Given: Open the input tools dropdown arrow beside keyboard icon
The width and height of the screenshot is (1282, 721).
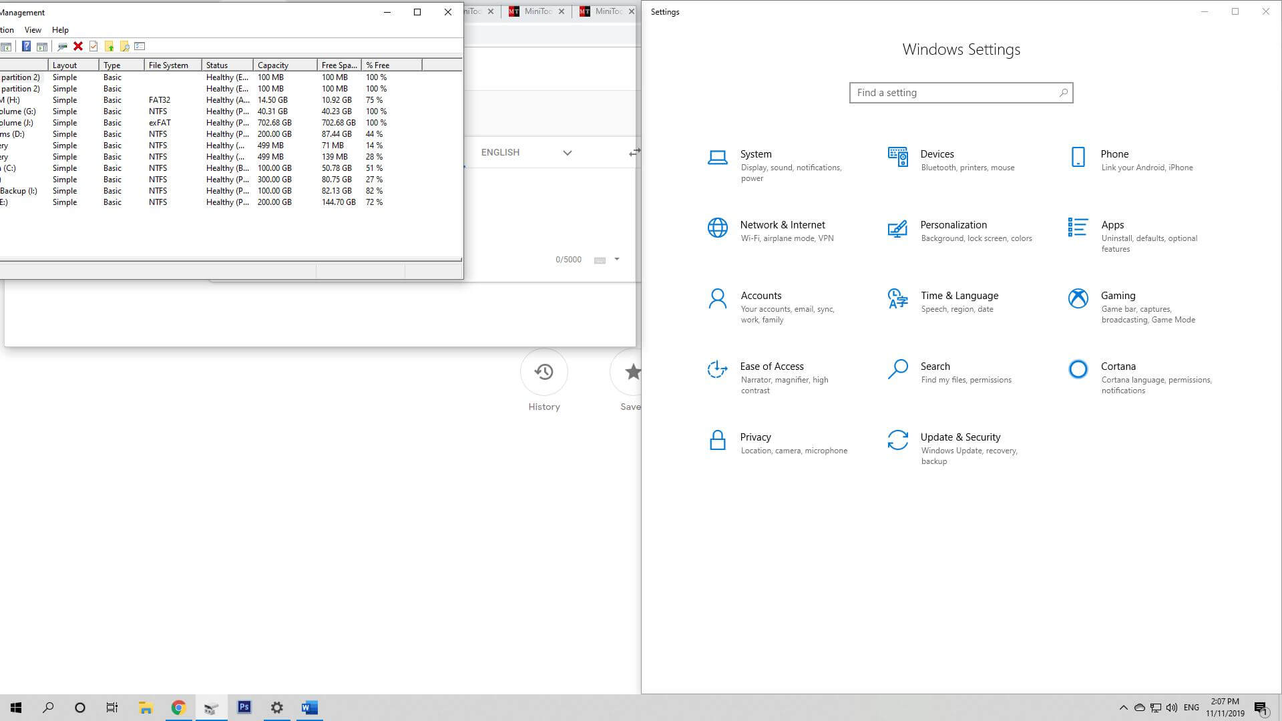Looking at the screenshot, I should point(617,259).
